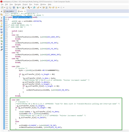
Task: Navigate back with the left arrow icon
Action: click(x=56, y=7)
